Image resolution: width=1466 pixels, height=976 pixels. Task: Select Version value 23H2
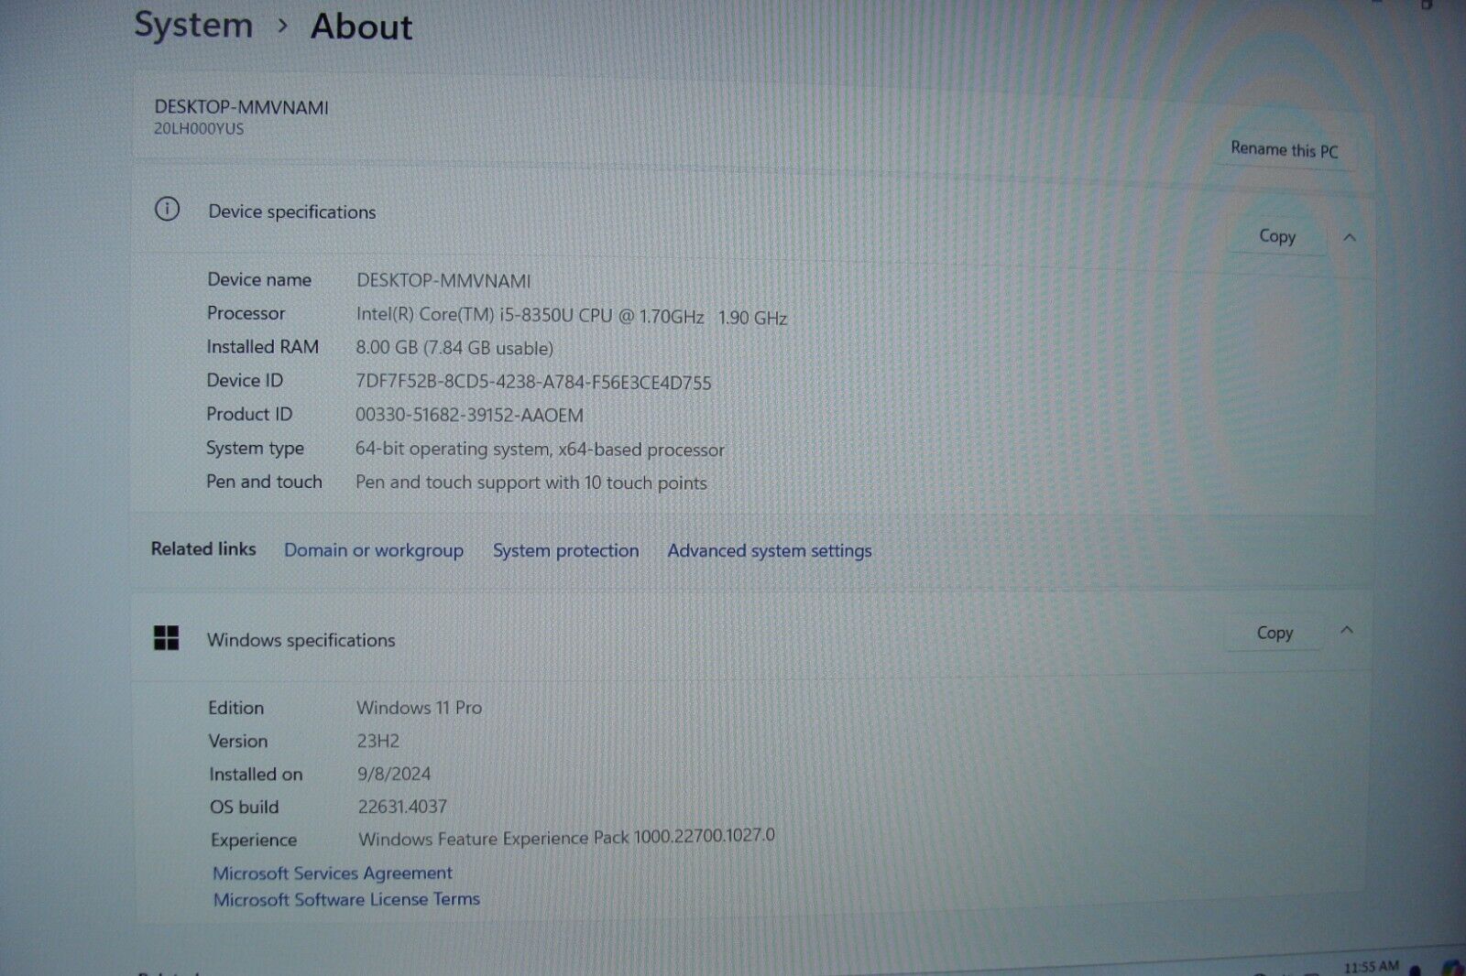click(x=377, y=741)
